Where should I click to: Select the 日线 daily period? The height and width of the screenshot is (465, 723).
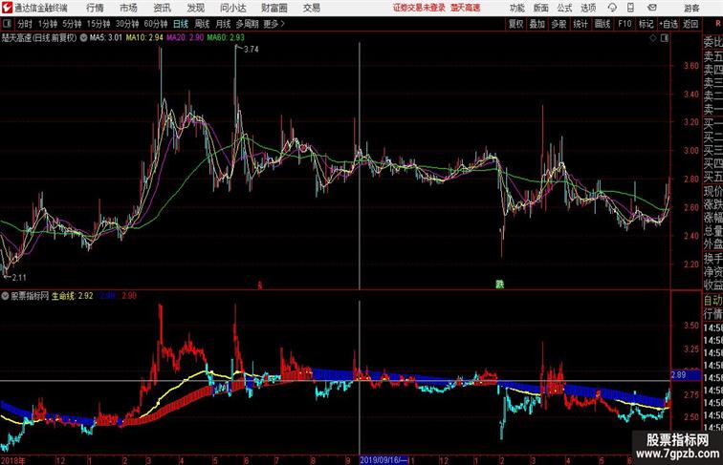[181, 24]
